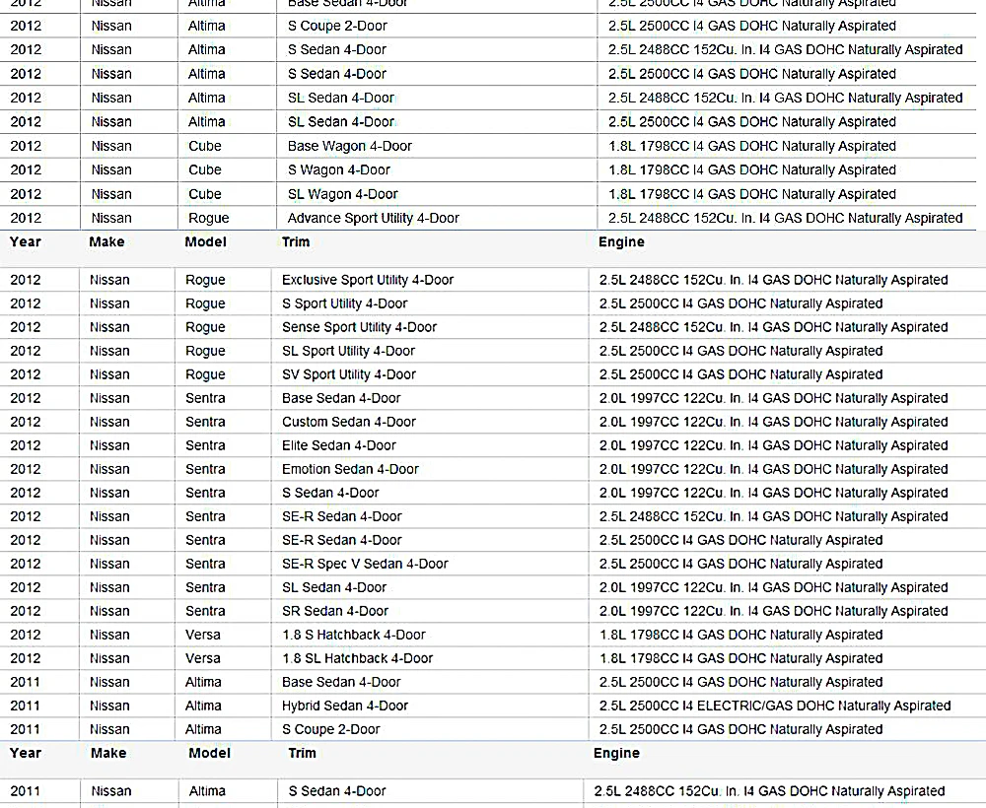Click the ELECTRIC/GAS engine cell
986x808 pixels.
tap(787, 706)
